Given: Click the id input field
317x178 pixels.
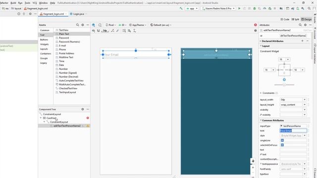Looking at the screenshot, I should point(293,36).
